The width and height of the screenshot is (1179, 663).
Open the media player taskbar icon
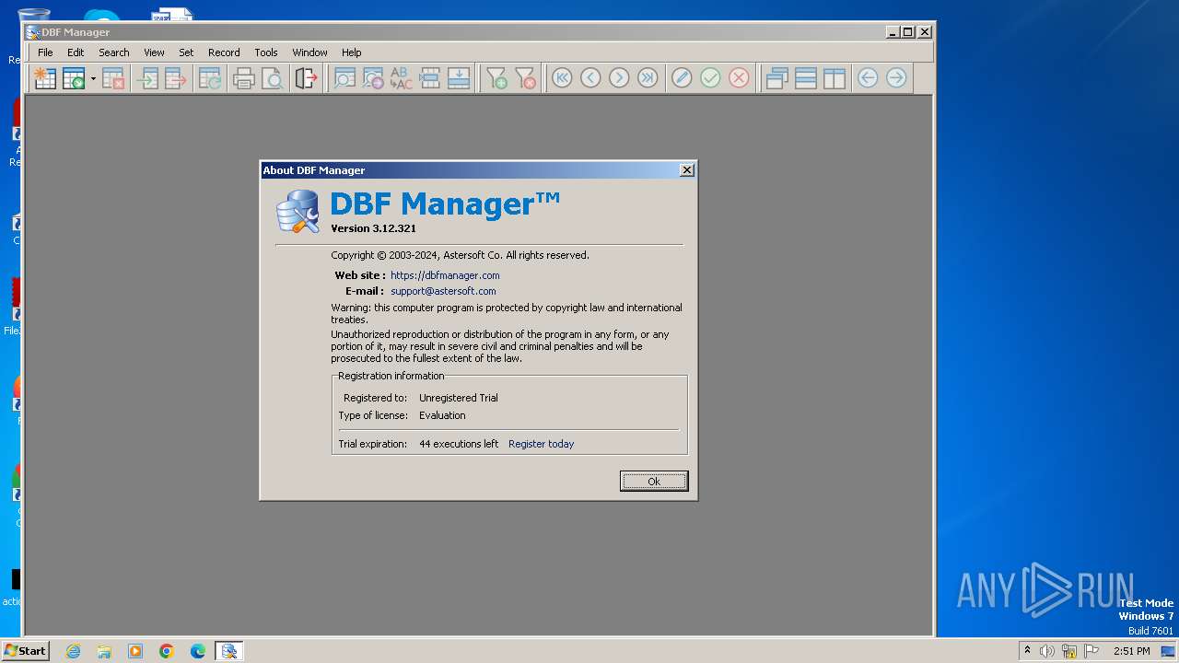135,651
